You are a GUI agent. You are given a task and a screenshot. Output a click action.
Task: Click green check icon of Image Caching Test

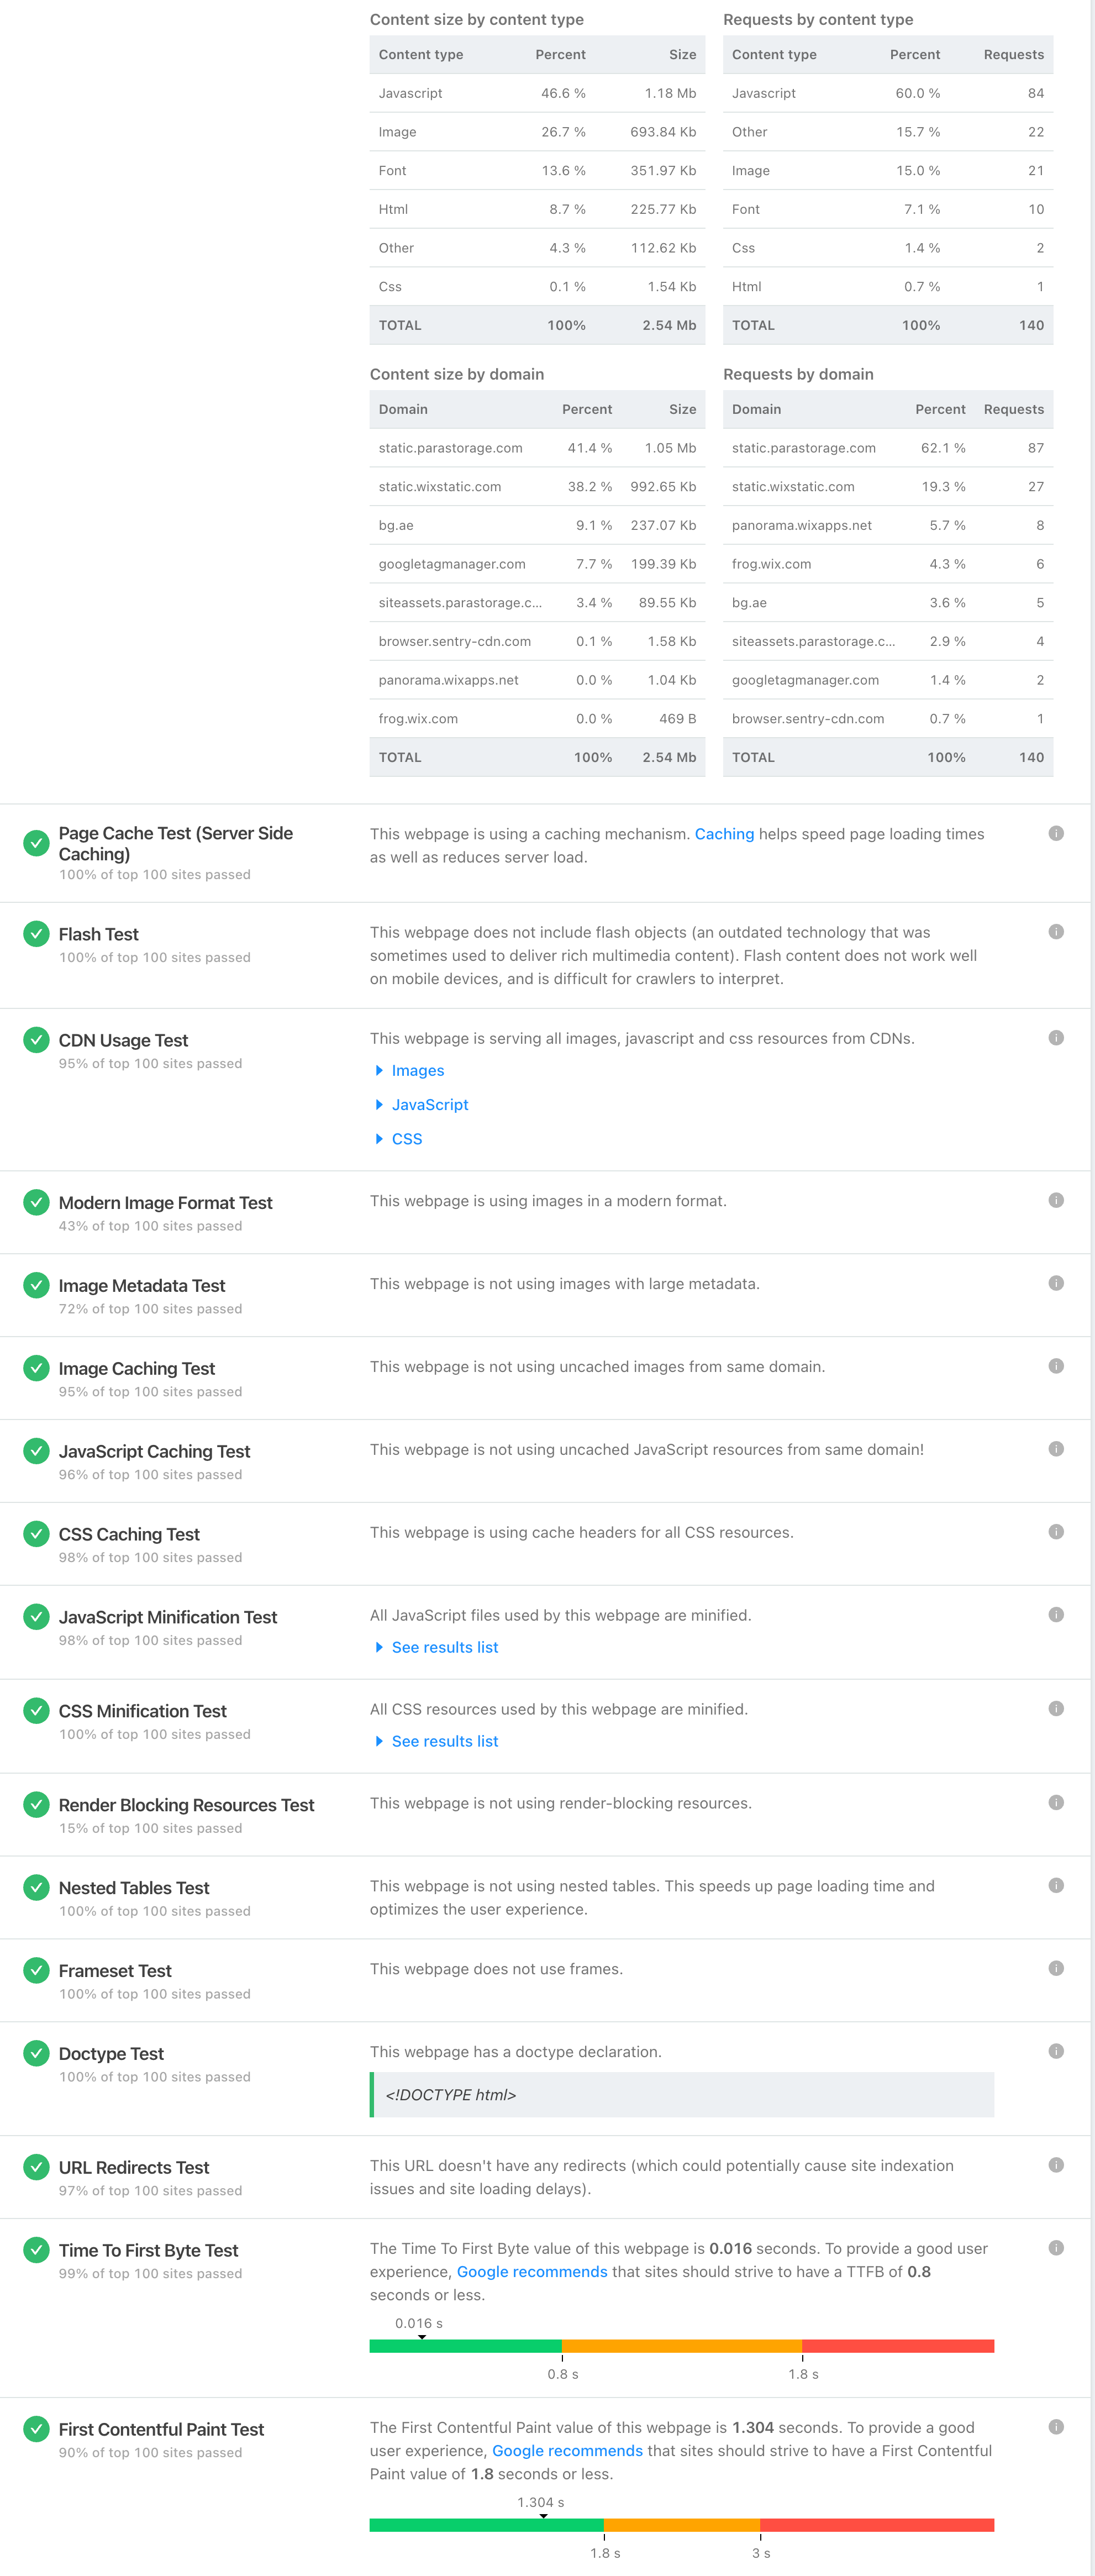[36, 1367]
